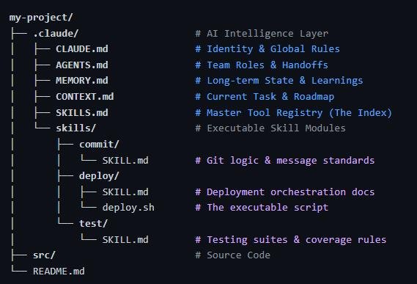Select the SKILLS.md file name

[x=82, y=113]
